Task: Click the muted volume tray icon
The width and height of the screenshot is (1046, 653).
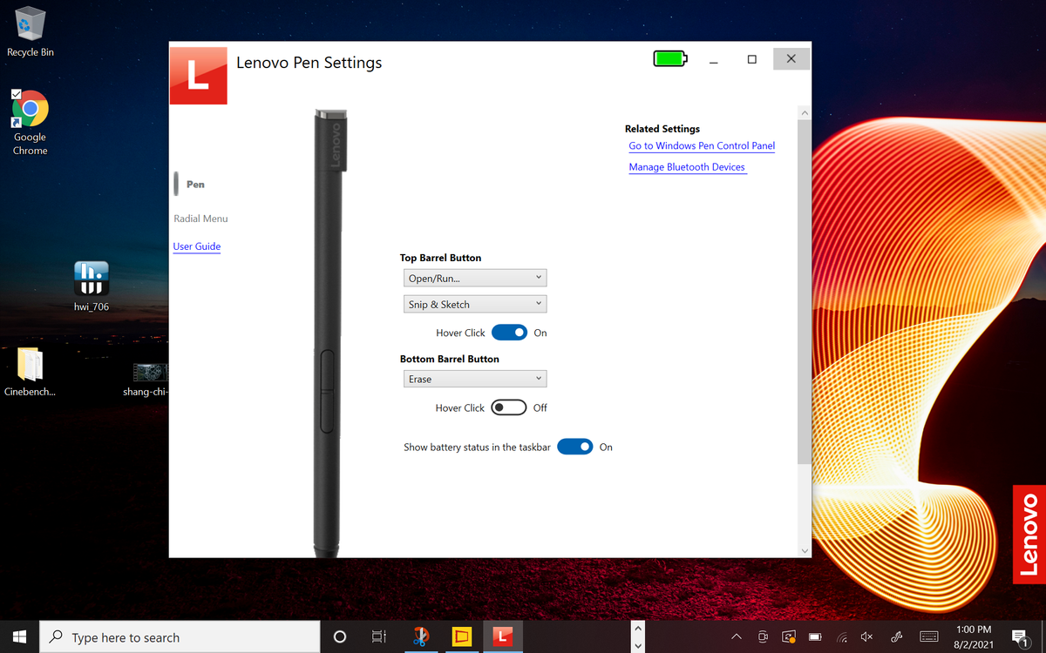Action: [867, 636]
